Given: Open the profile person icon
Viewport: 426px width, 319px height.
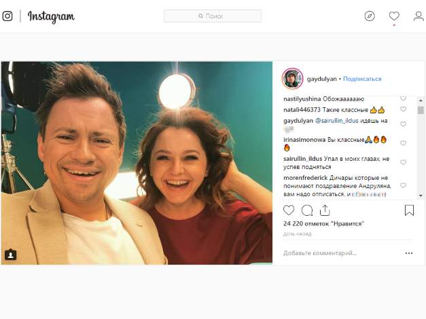Looking at the screenshot, I should pos(418,16).
